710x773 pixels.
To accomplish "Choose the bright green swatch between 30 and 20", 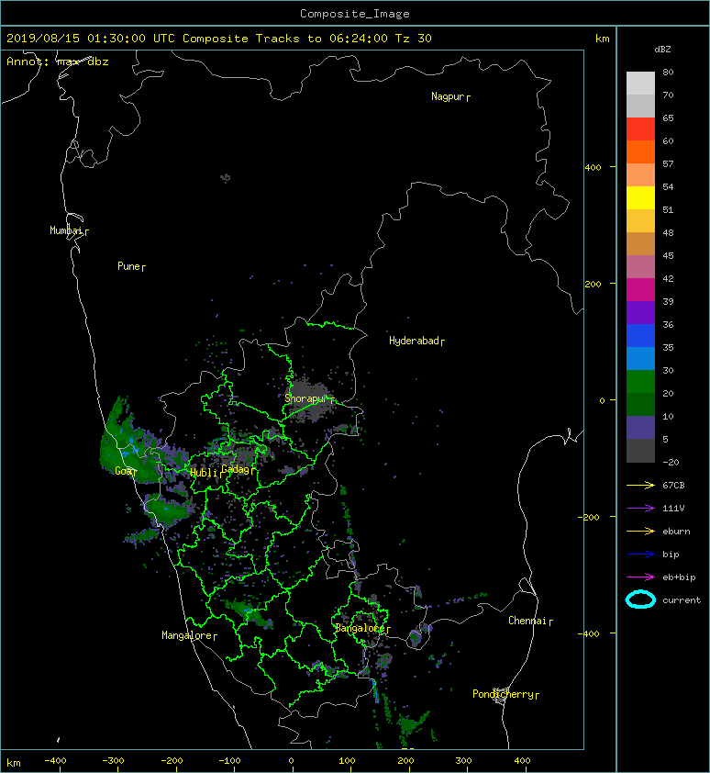I will point(640,382).
